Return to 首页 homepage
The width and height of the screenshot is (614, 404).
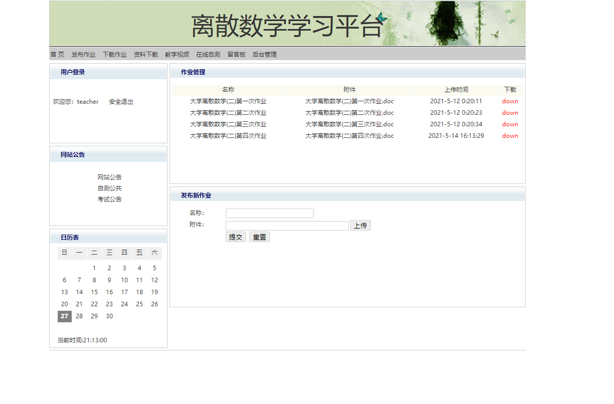tap(57, 54)
